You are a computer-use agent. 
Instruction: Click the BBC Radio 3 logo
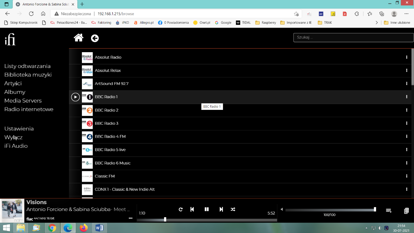[x=87, y=123]
